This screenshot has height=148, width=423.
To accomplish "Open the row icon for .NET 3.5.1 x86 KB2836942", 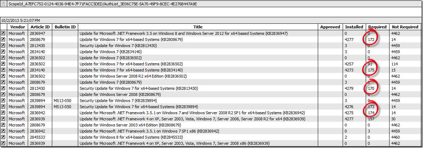I will coord(3,131).
